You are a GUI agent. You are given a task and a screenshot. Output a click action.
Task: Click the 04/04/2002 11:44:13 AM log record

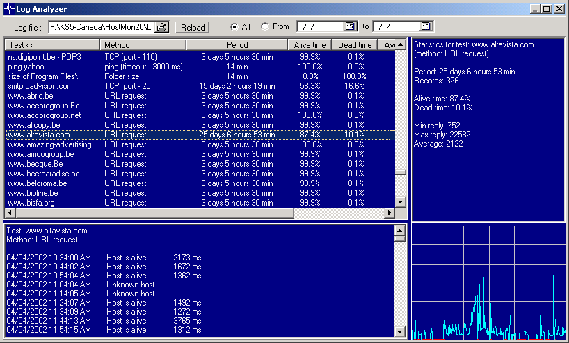click(104, 321)
